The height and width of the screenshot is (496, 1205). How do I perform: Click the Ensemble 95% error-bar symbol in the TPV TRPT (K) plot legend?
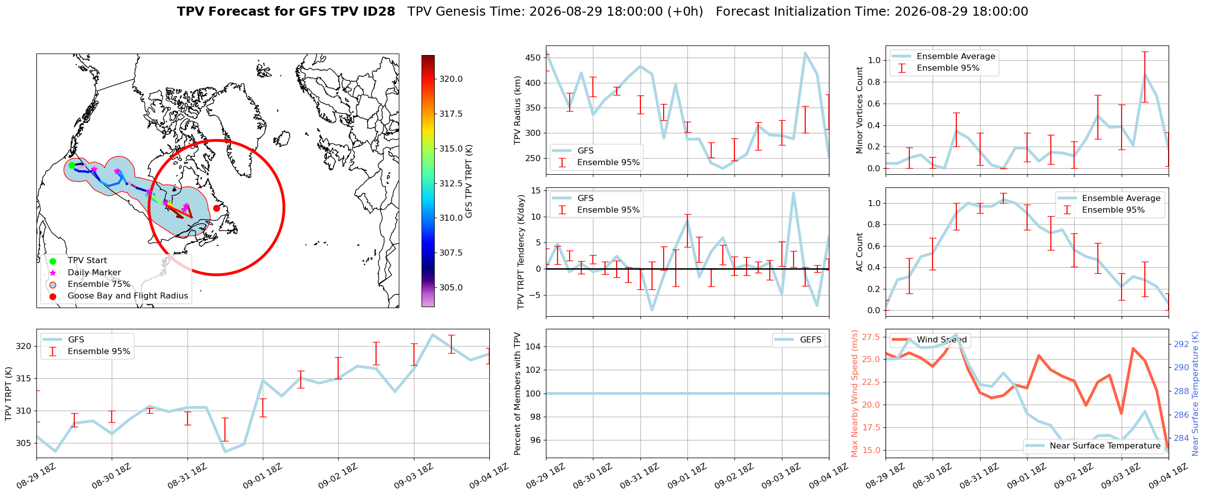tap(53, 352)
